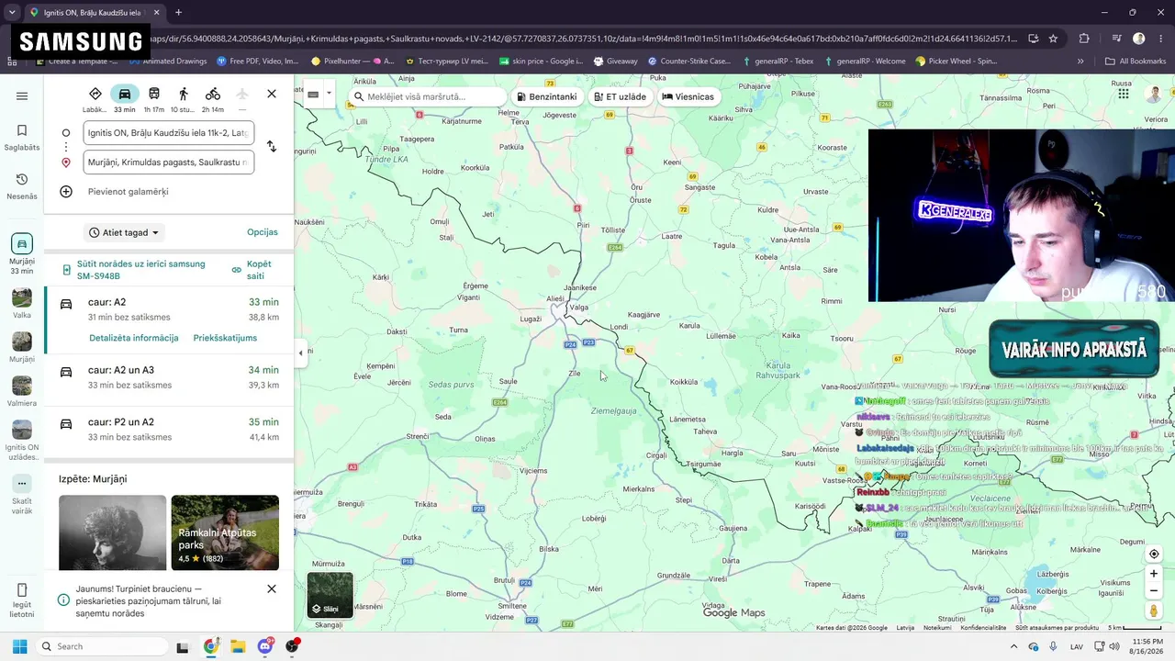This screenshot has height=661, width=1175.
Task: Open the Google apps grid
Action: tap(1124, 94)
